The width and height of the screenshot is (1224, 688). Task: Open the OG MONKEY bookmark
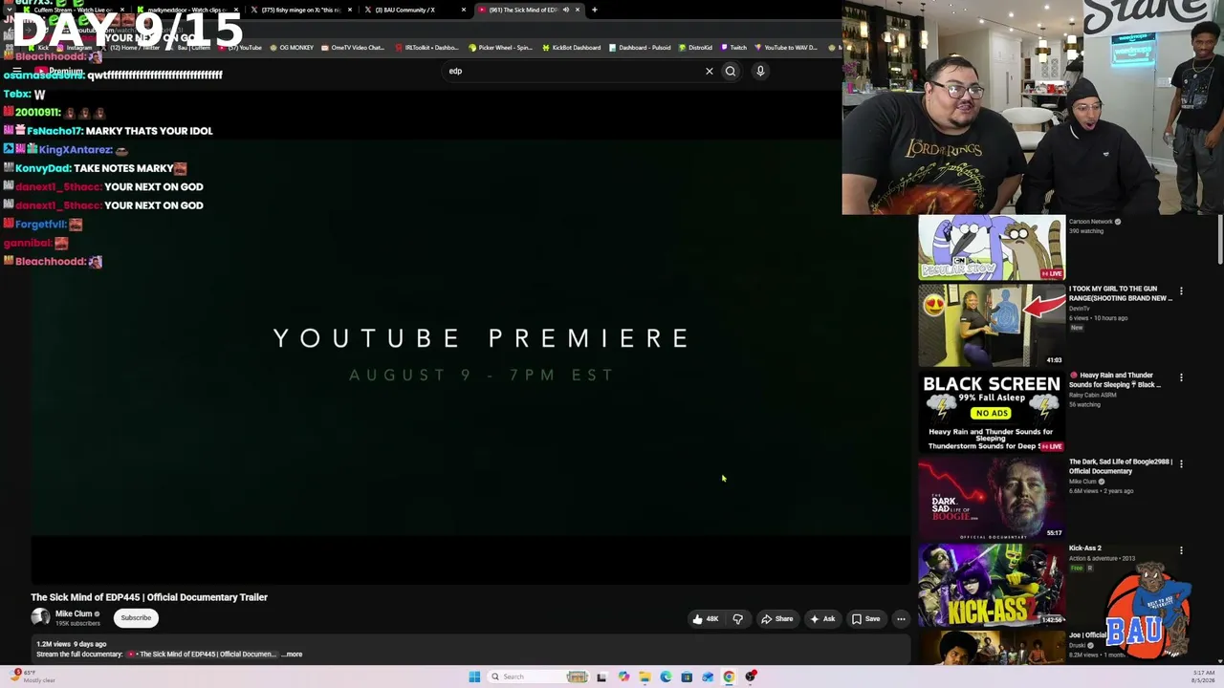coord(292,48)
